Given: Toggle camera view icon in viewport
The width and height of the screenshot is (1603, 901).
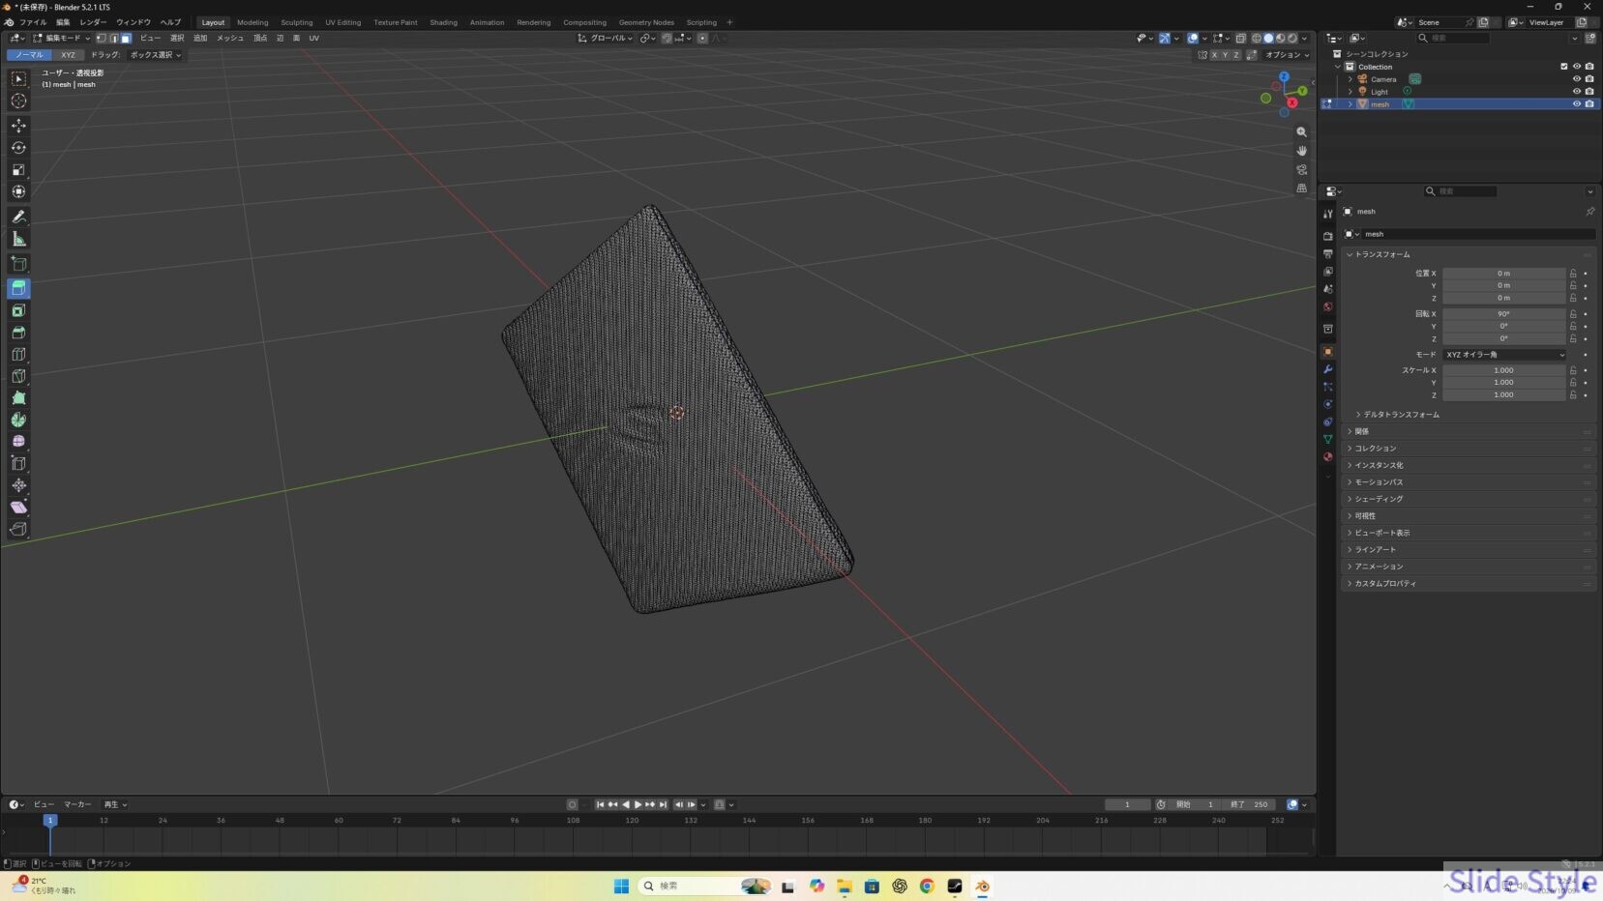Looking at the screenshot, I should pos(1301,169).
